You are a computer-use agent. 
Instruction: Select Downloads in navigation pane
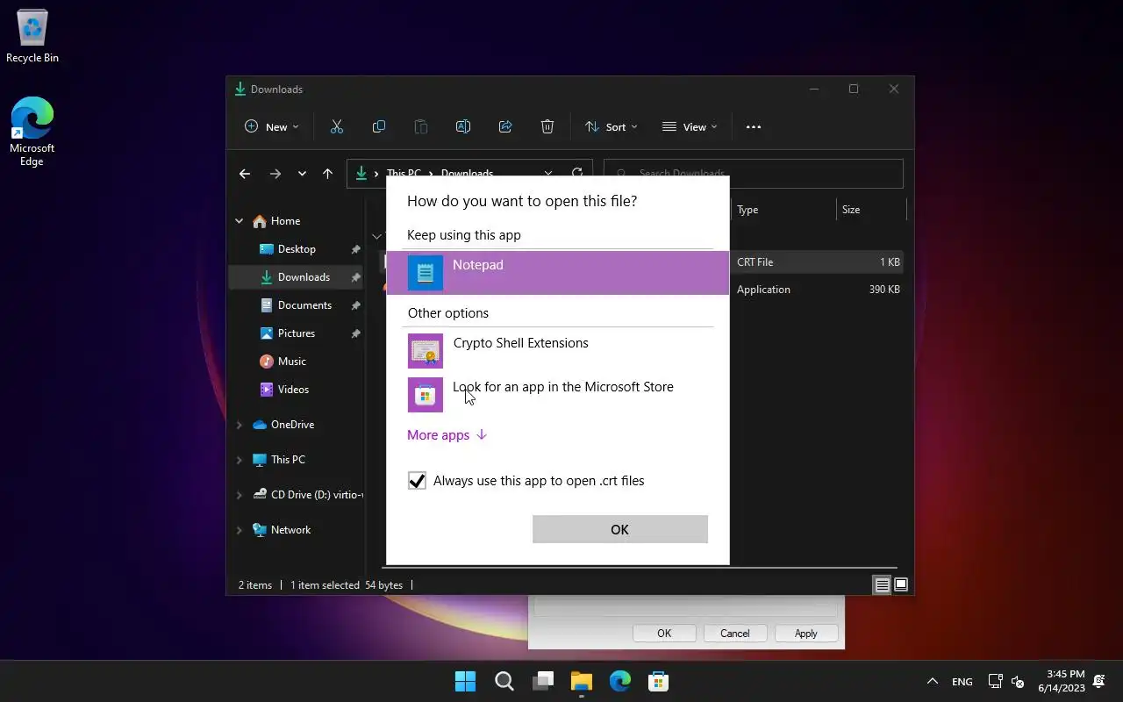click(297, 277)
